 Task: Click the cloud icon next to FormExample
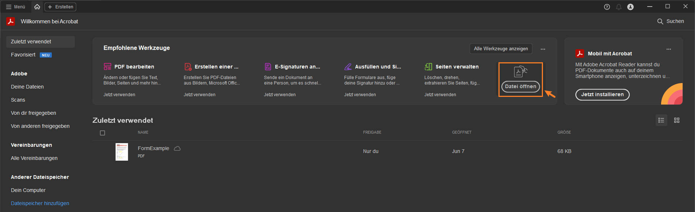coord(177,149)
